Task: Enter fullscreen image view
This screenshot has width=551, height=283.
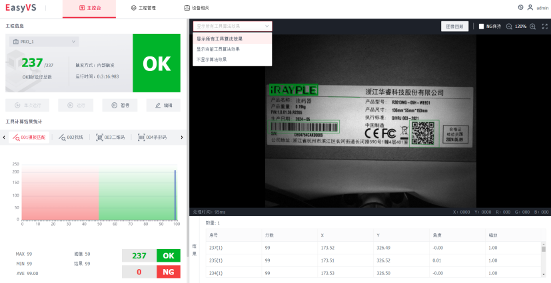Action: click(544, 27)
